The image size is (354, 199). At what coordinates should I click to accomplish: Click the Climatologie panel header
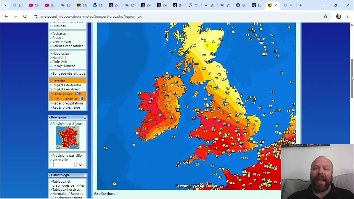point(68,175)
